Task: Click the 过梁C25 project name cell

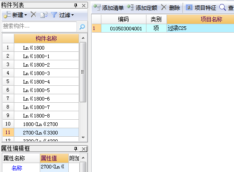Action: coord(200,28)
